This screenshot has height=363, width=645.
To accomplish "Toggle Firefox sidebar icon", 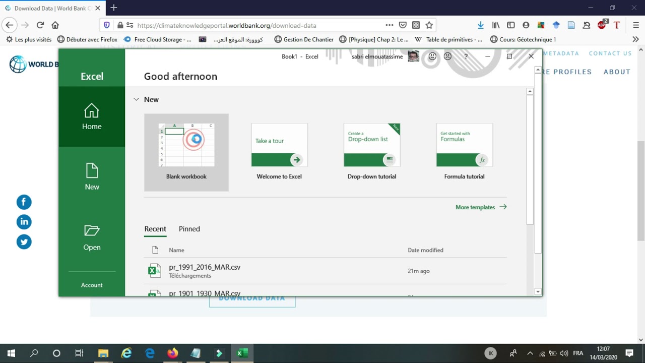I will (511, 25).
